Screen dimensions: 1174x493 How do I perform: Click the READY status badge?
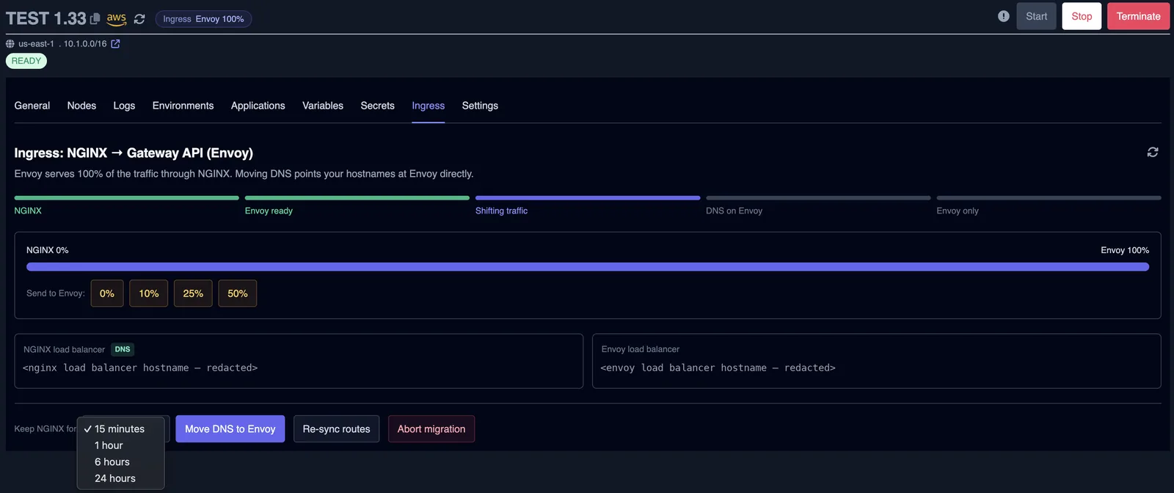[x=26, y=61]
